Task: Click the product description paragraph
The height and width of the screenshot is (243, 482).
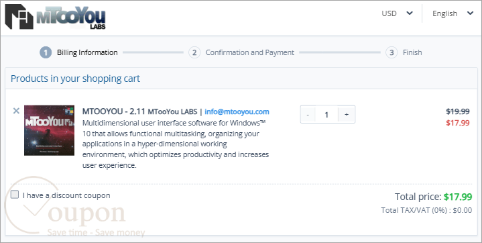Action: pos(176,144)
